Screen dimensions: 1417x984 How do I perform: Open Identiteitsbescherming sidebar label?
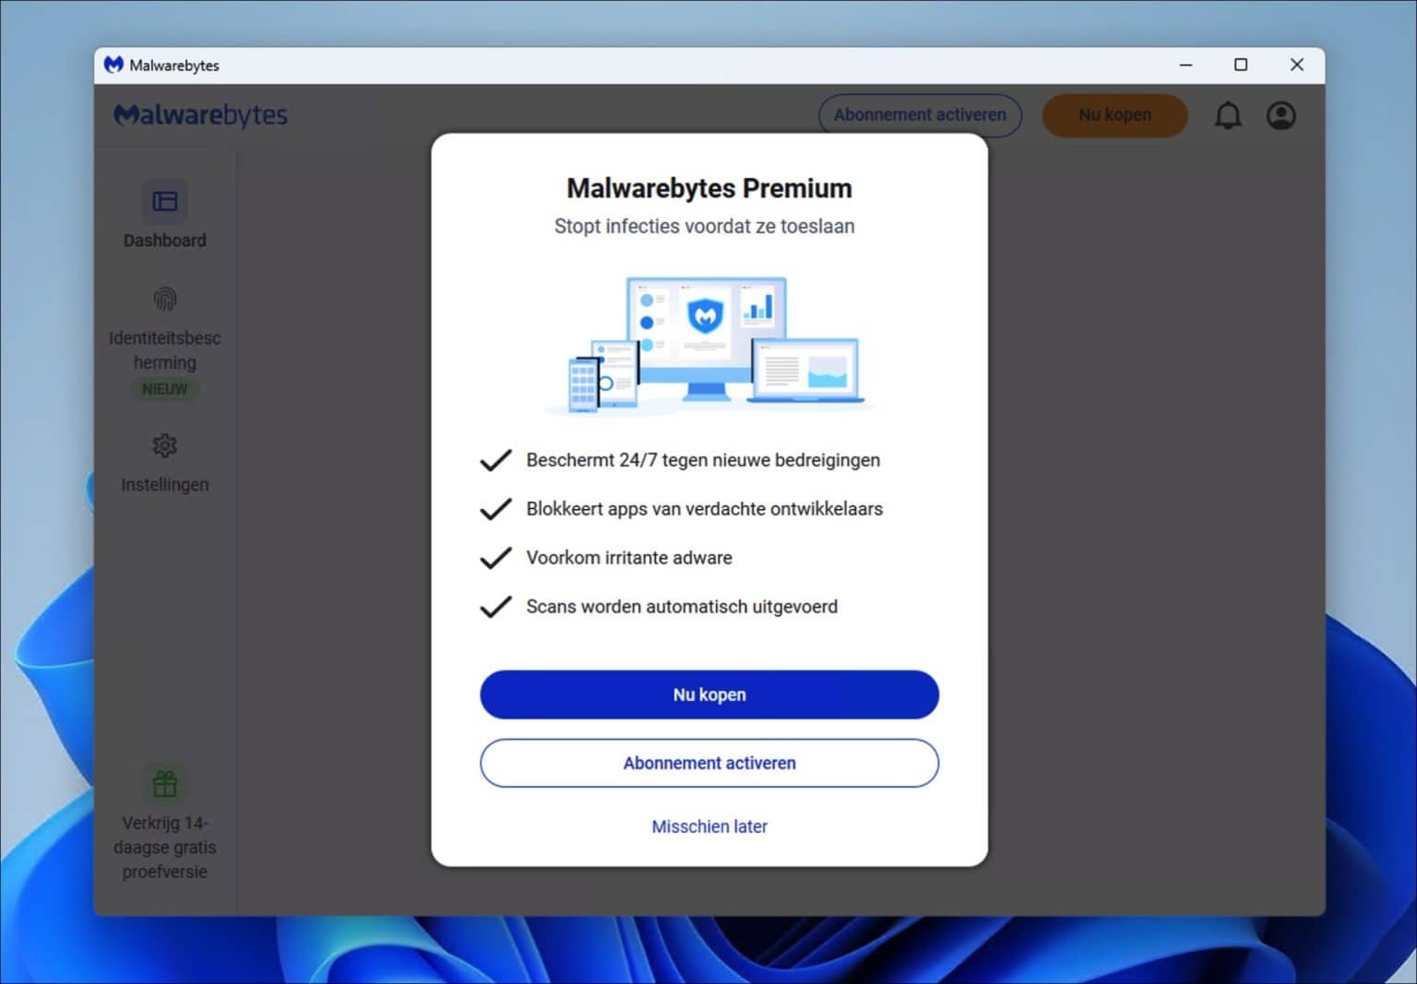pos(164,350)
